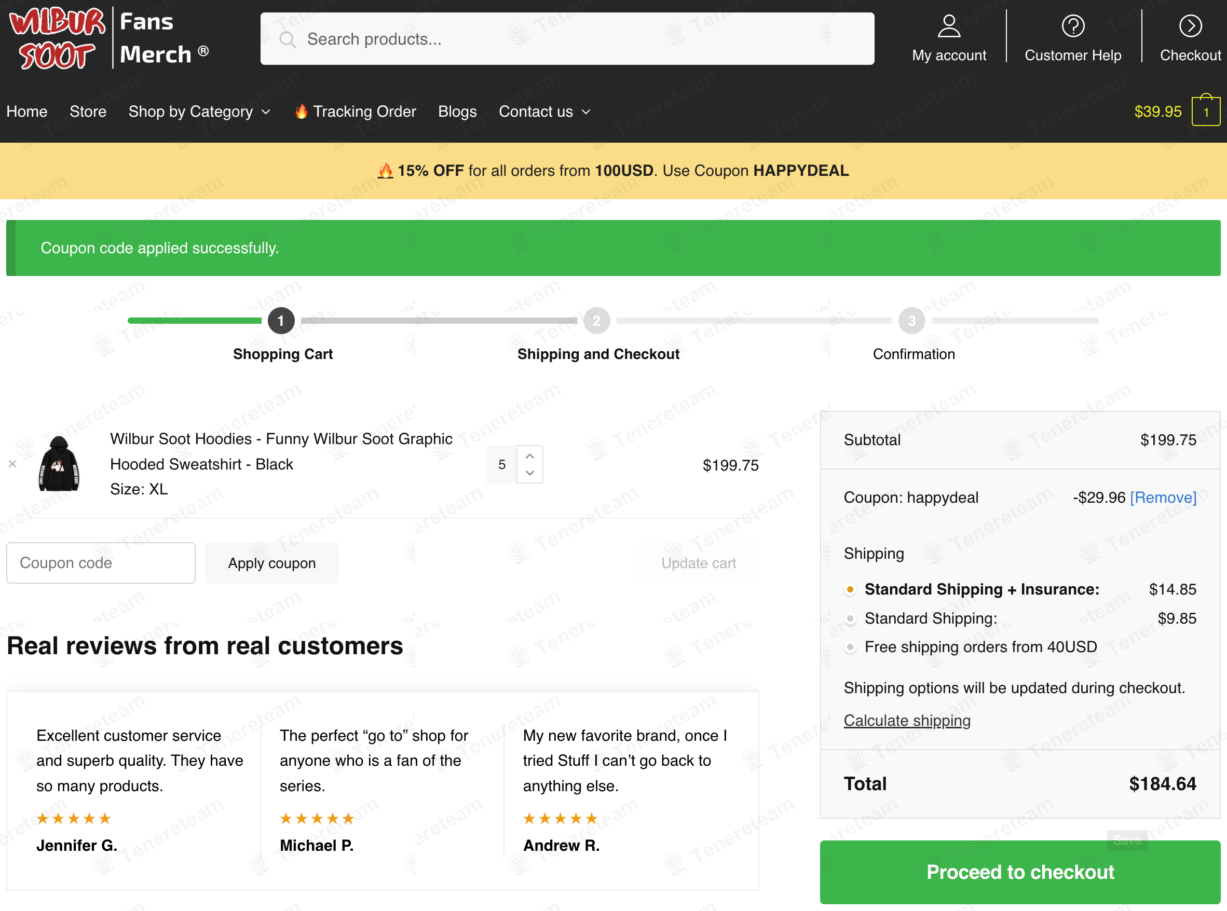Click the hoodie quantity field showing 5
The width and height of the screenshot is (1227, 911).
501,464
